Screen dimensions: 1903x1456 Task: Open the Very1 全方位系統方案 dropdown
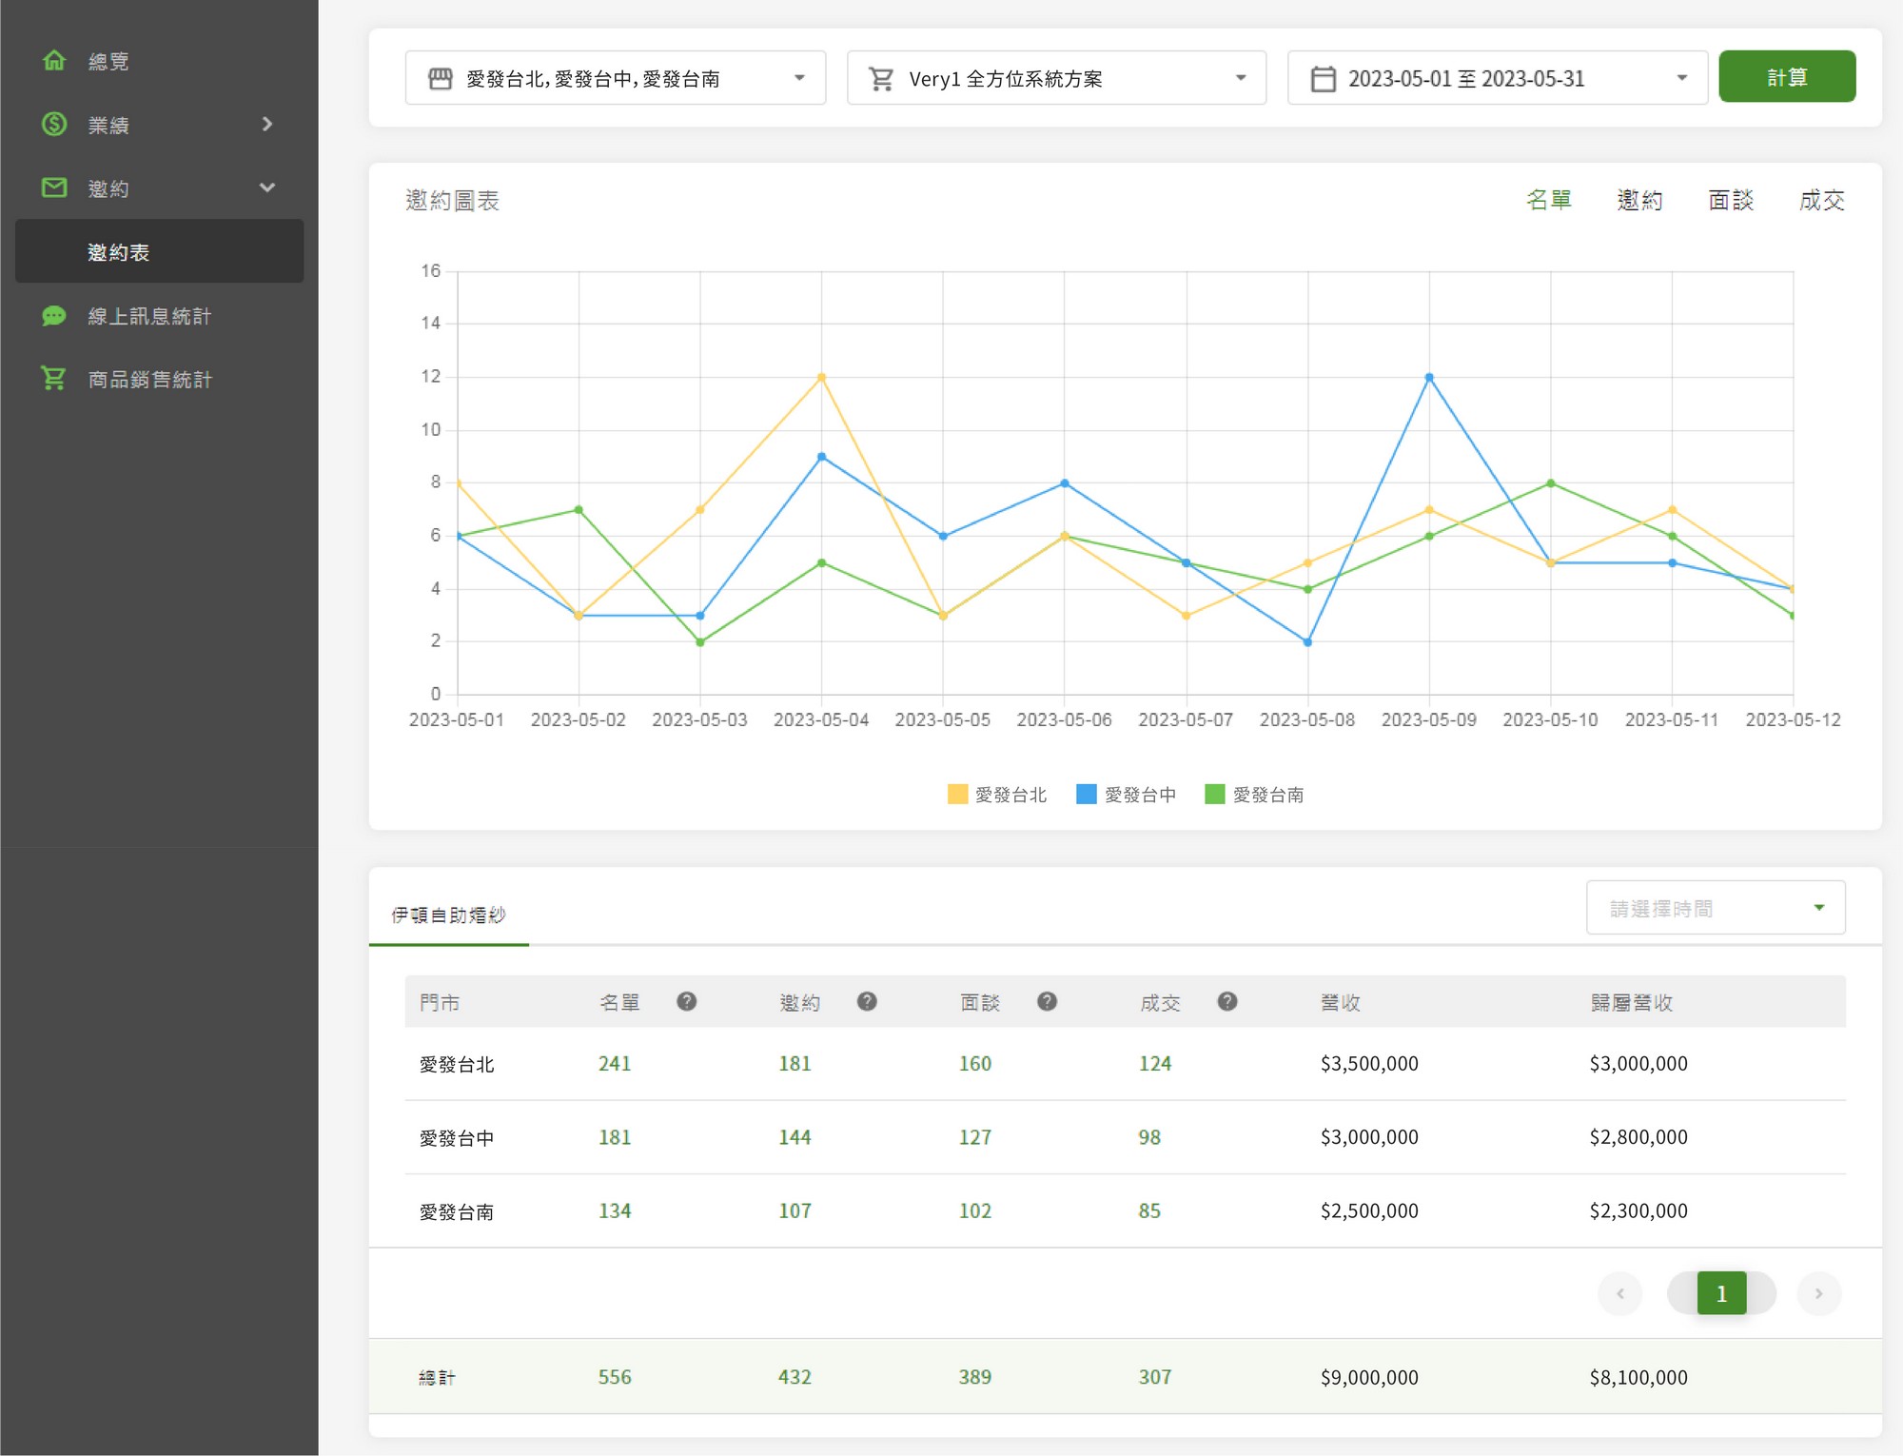coord(1056,78)
